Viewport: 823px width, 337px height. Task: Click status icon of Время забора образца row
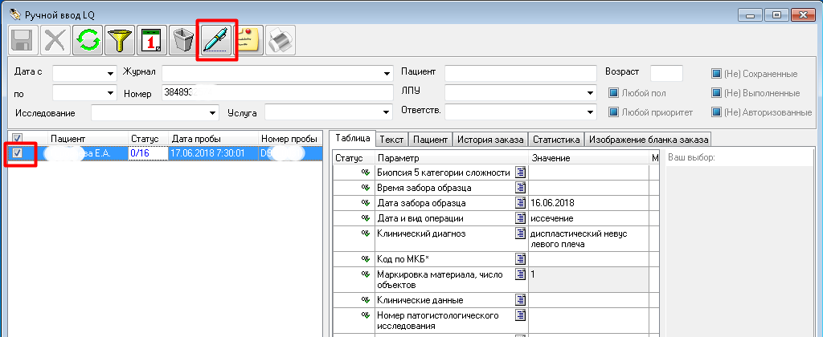coord(365,187)
